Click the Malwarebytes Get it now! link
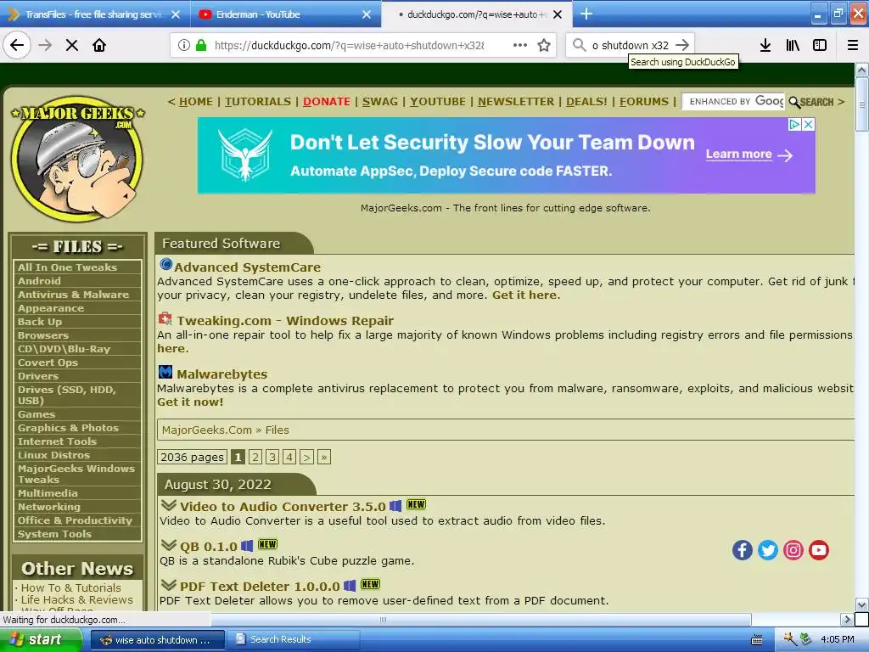 (190, 402)
